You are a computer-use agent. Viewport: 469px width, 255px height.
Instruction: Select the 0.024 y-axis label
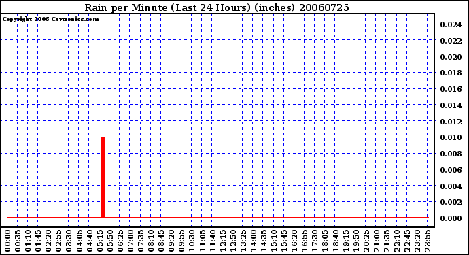click(451, 24)
